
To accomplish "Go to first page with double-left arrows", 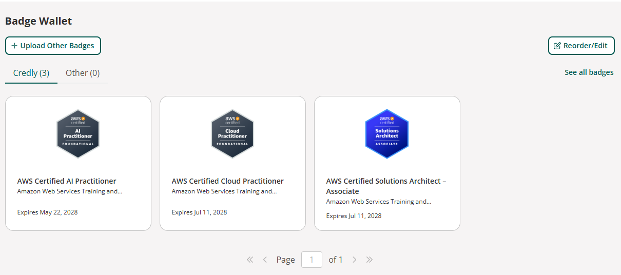I will coord(250,260).
